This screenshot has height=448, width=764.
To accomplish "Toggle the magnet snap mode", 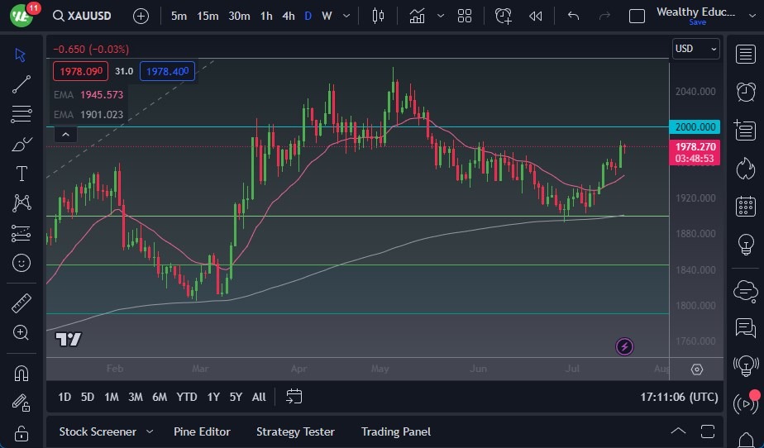I will click(x=21, y=373).
